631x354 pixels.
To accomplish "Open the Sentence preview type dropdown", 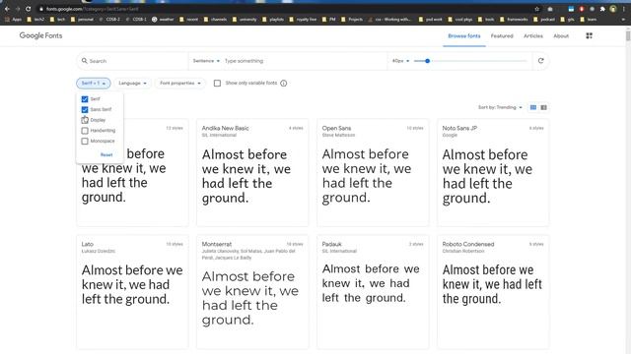I will (206, 61).
